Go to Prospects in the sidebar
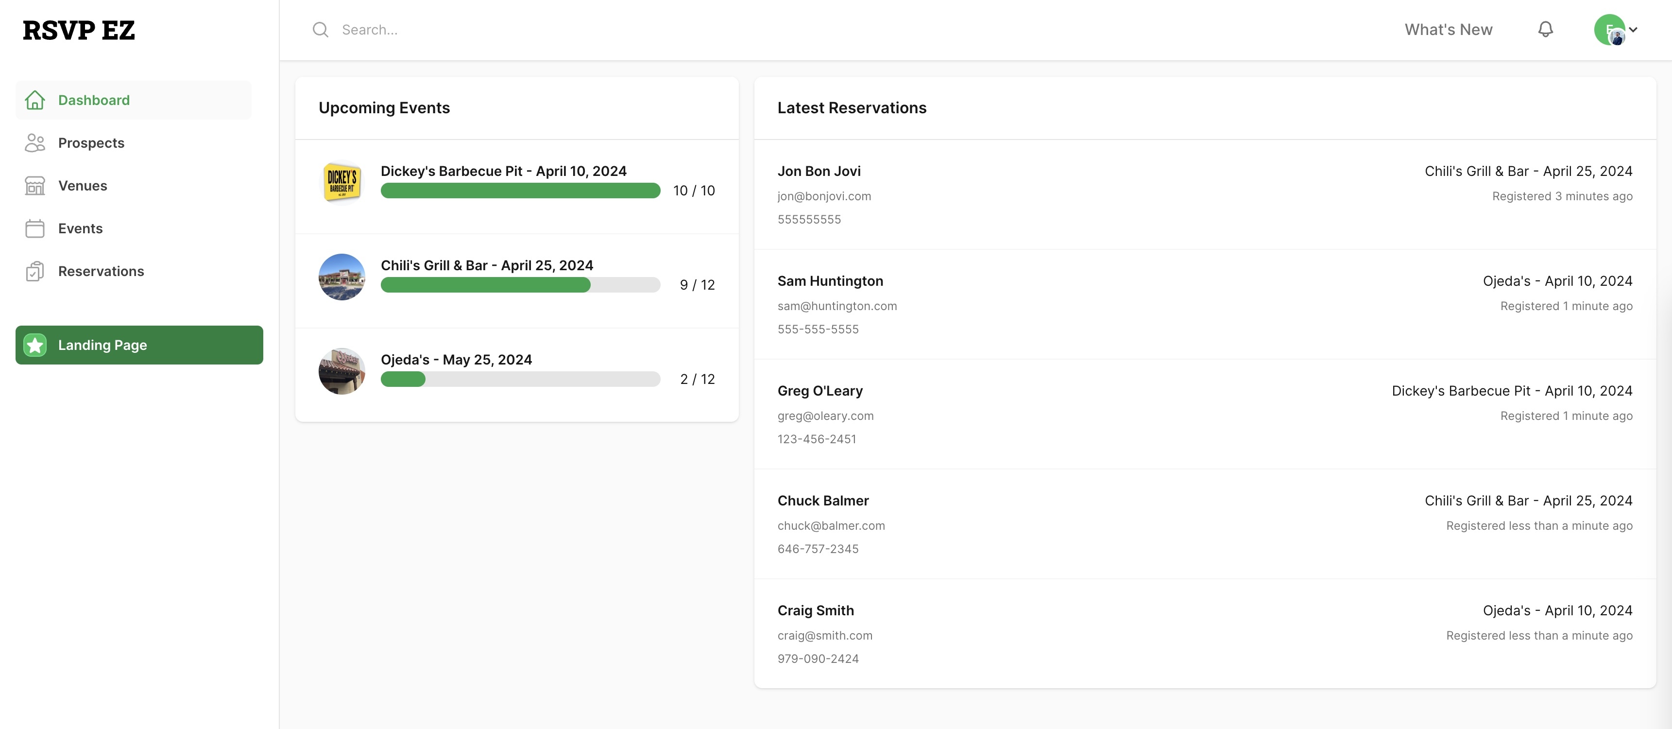The image size is (1672, 729). click(91, 143)
